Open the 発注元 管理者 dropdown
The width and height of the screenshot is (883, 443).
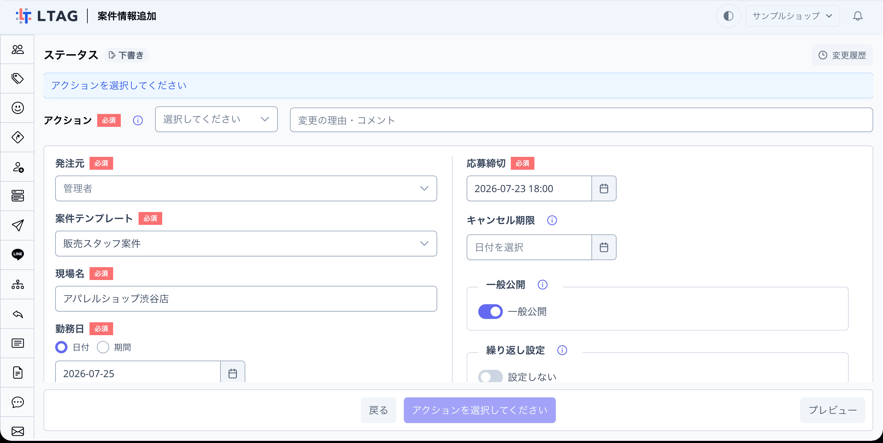(x=246, y=188)
